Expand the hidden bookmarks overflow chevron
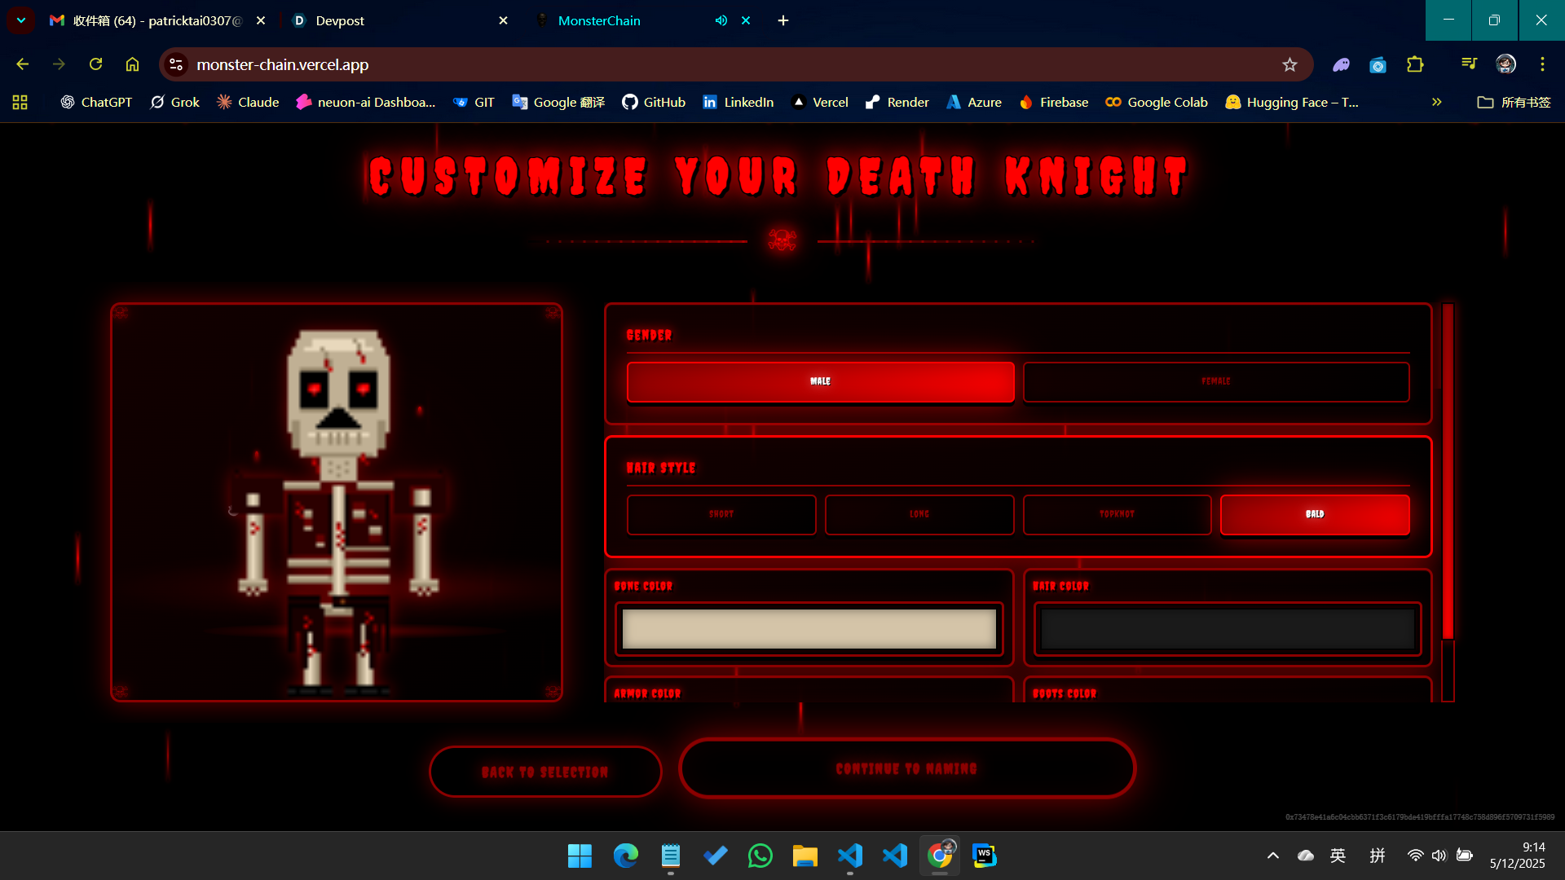Image resolution: width=1565 pixels, height=880 pixels. click(x=1436, y=102)
